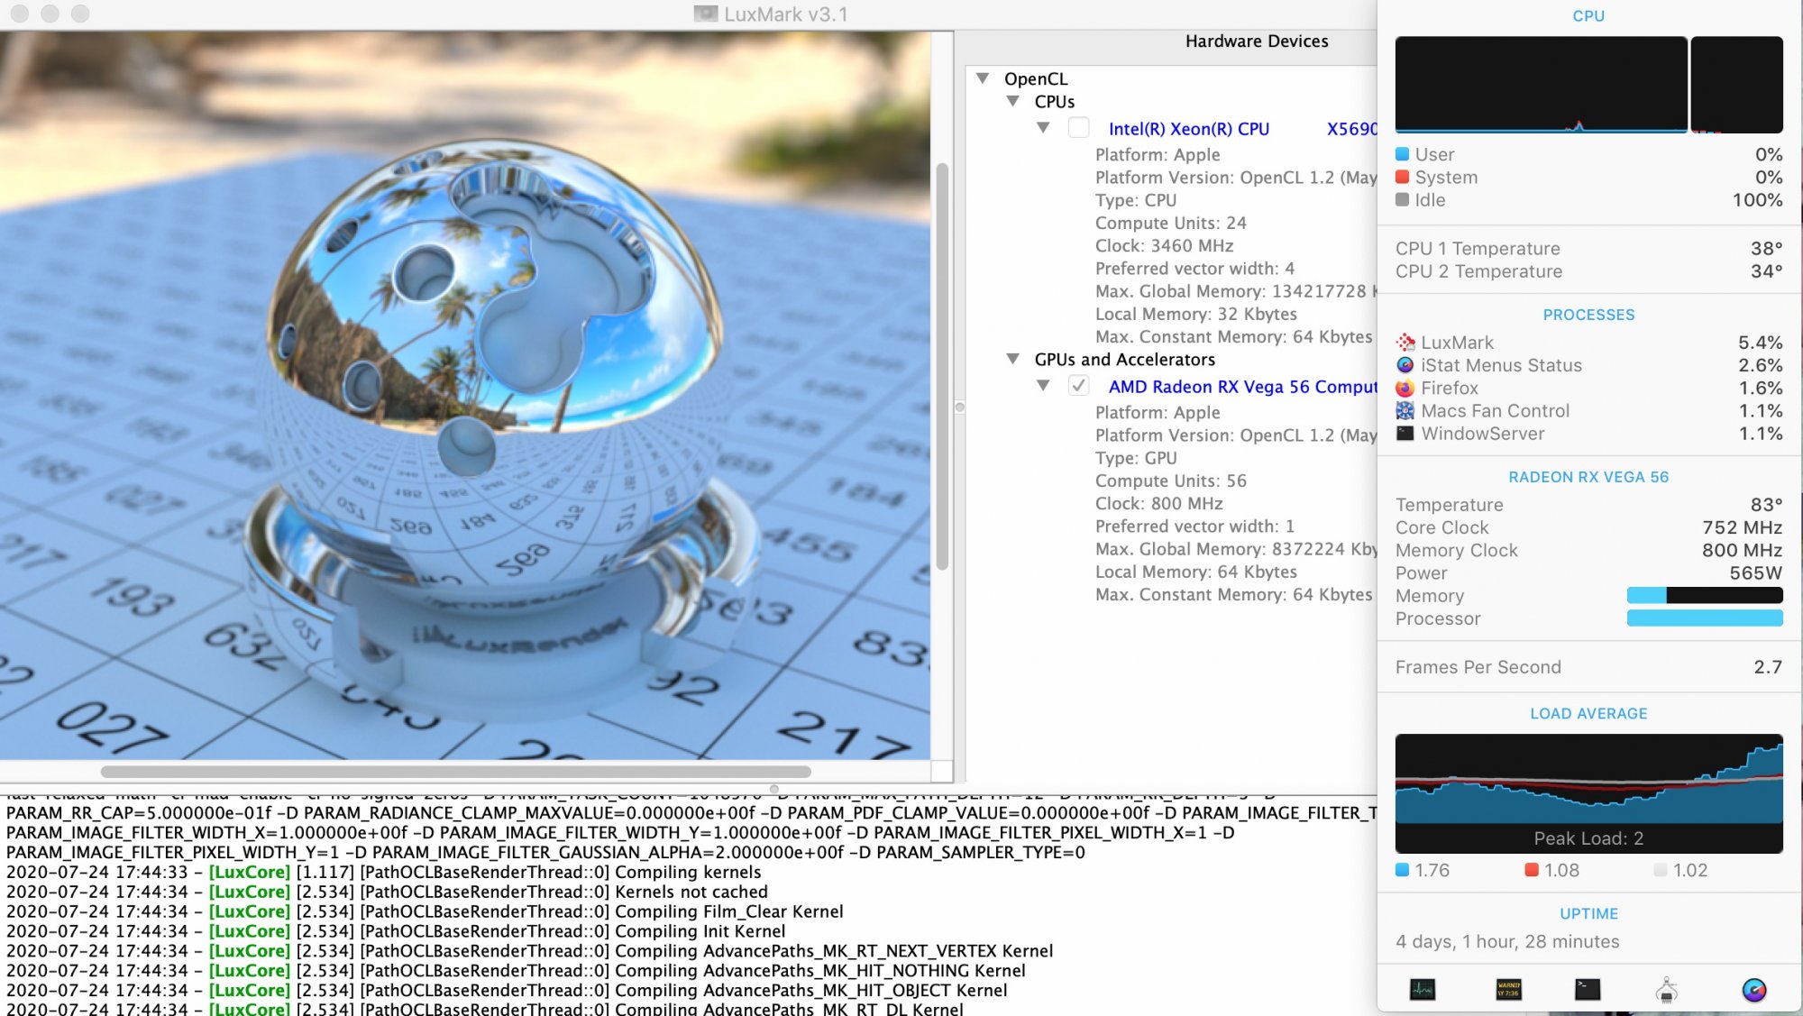Open the Console app icon

[x=1508, y=990]
